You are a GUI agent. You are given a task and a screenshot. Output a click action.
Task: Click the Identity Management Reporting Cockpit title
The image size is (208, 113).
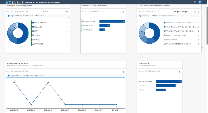(x=48, y=2)
